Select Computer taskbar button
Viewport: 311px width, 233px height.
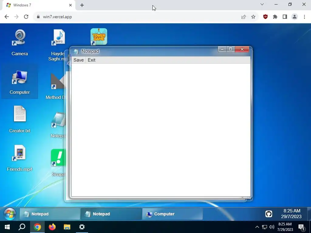click(173, 214)
